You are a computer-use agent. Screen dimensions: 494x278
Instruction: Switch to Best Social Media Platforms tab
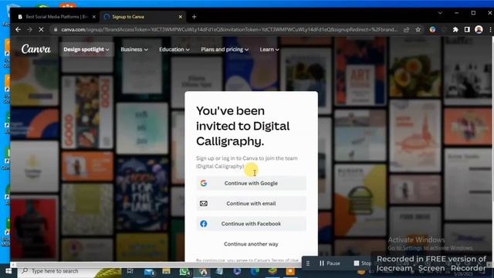[x=56, y=17]
